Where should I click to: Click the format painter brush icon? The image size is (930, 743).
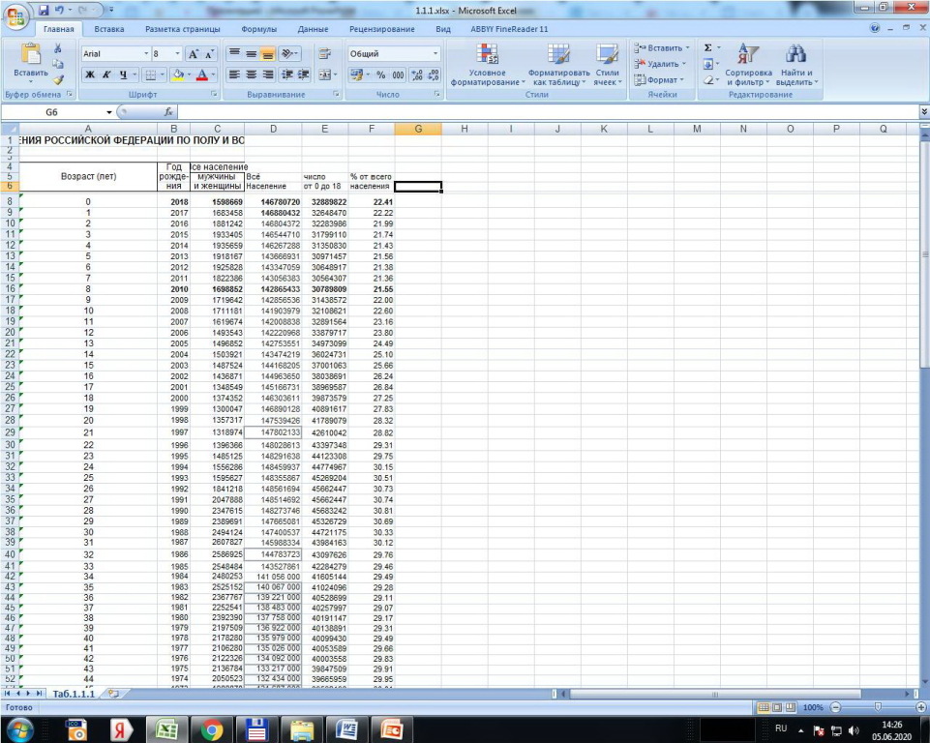click(58, 80)
